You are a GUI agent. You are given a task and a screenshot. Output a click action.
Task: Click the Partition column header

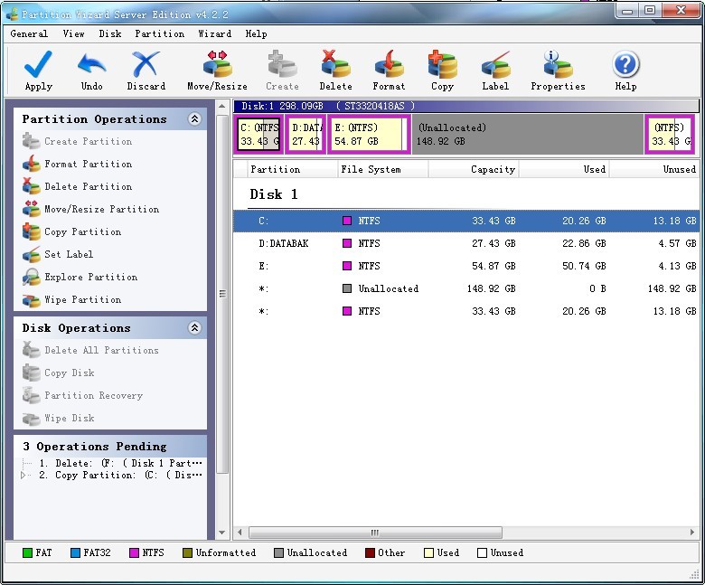pos(292,169)
